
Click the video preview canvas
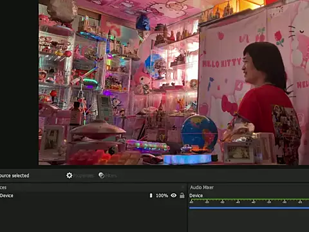click(174, 82)
